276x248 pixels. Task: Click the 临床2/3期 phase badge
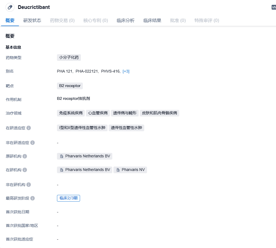(68, 198)
